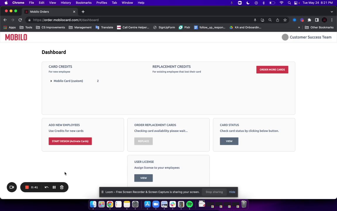
Task: Click the share icon in address bar
Action: point(277,20)
